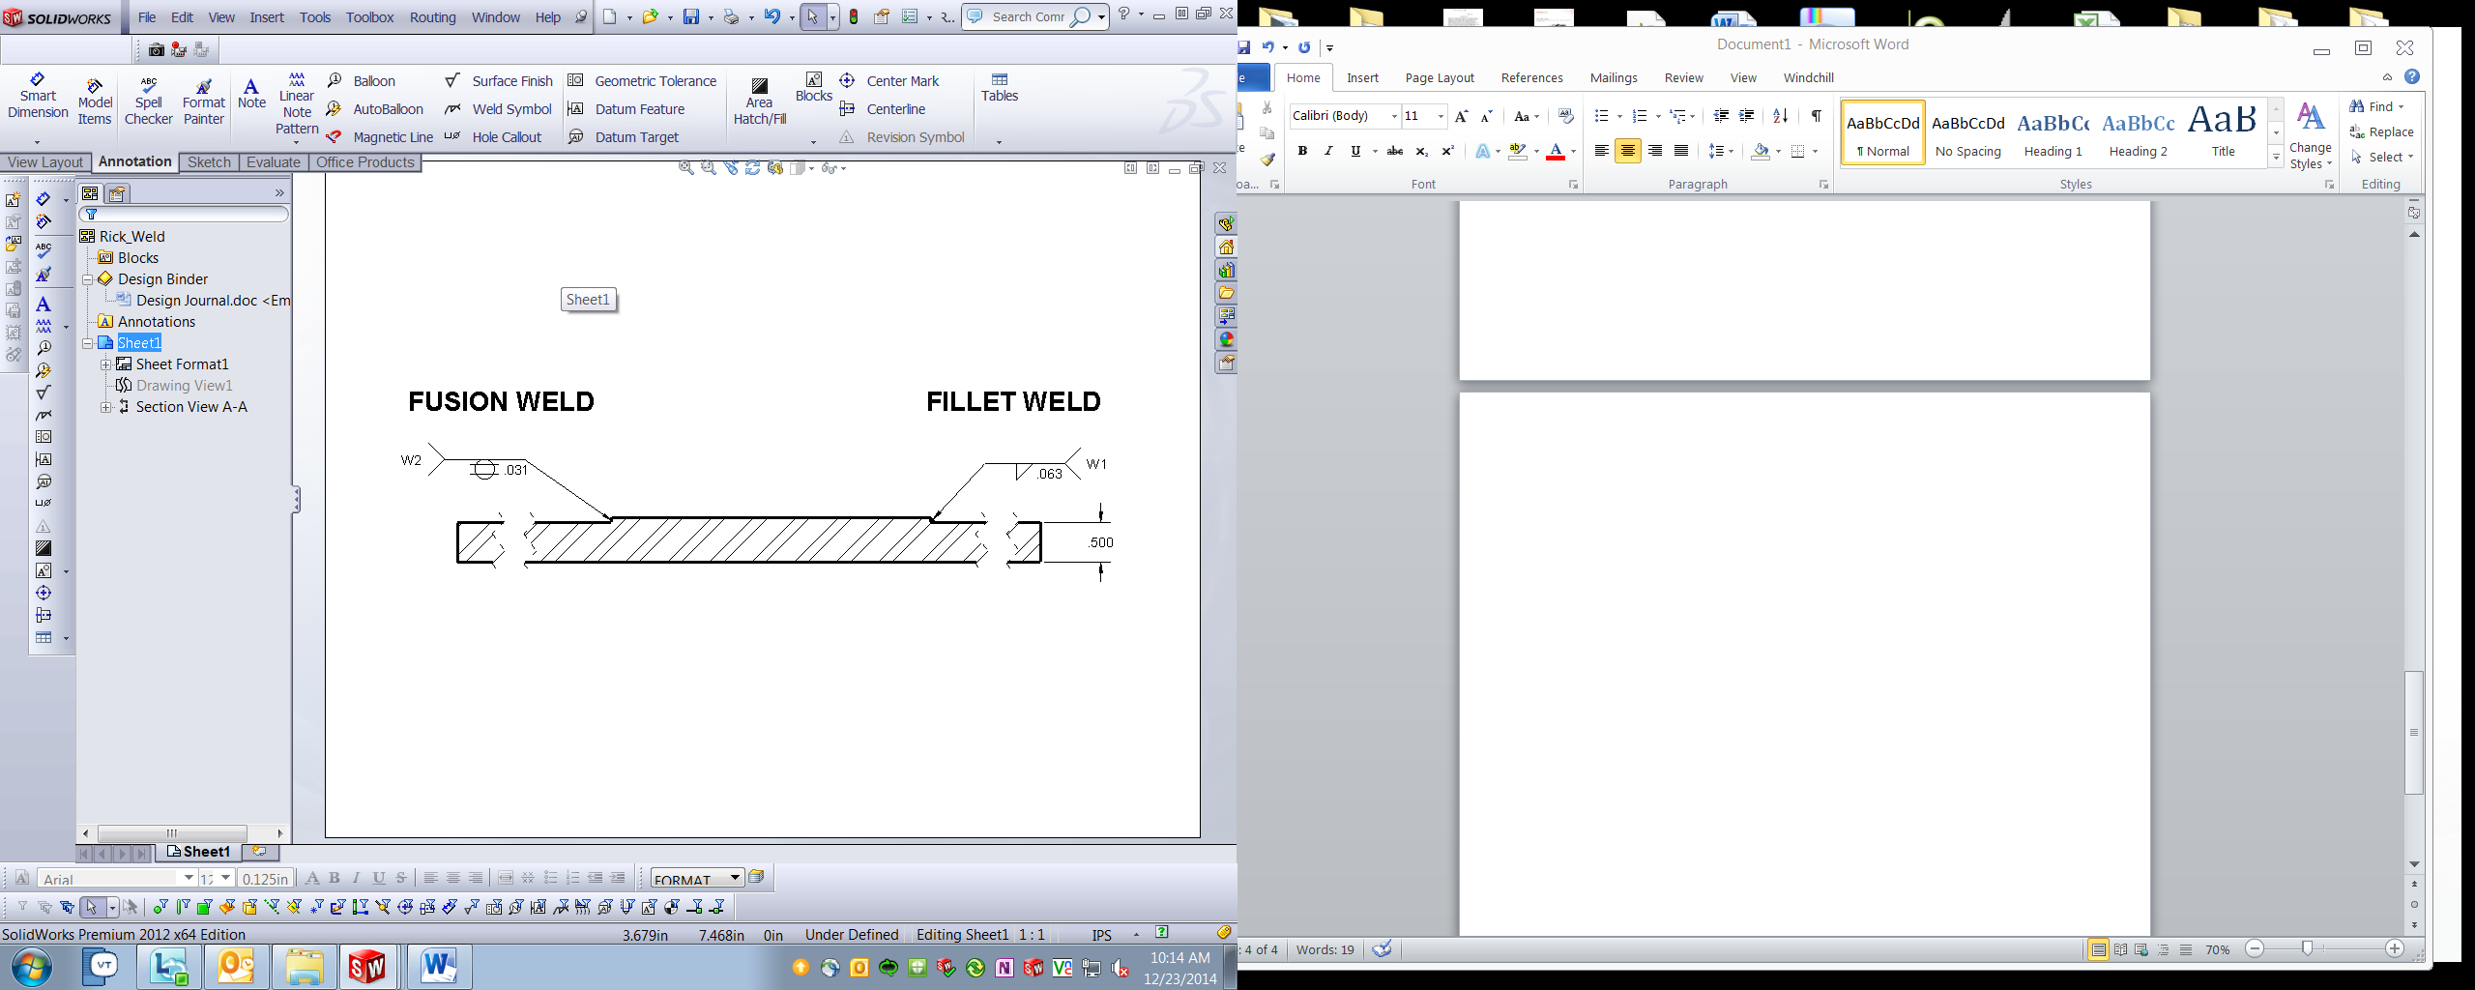Viewport: 2475px width, 990px height.
Task: Add a Balloon annotation
Action: point(362,81)
